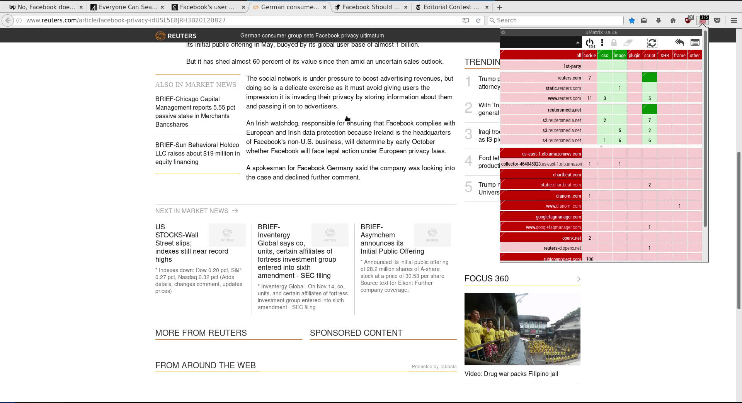Click the Home toolbar icon
Viewport: 742px width, 403px height.
click(x=673, y=20)
